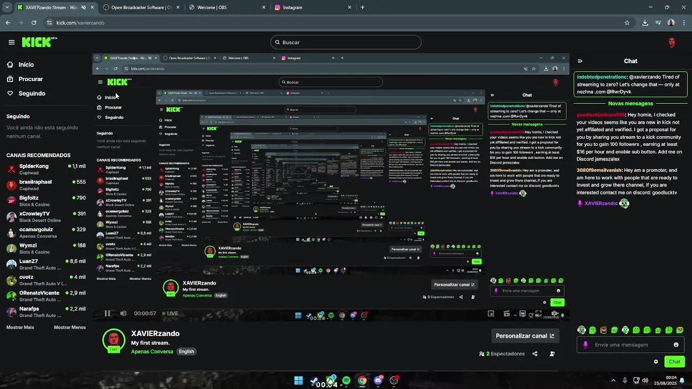
Task: Go to Procurar in Kick sidebar
Action: [24, 79]
